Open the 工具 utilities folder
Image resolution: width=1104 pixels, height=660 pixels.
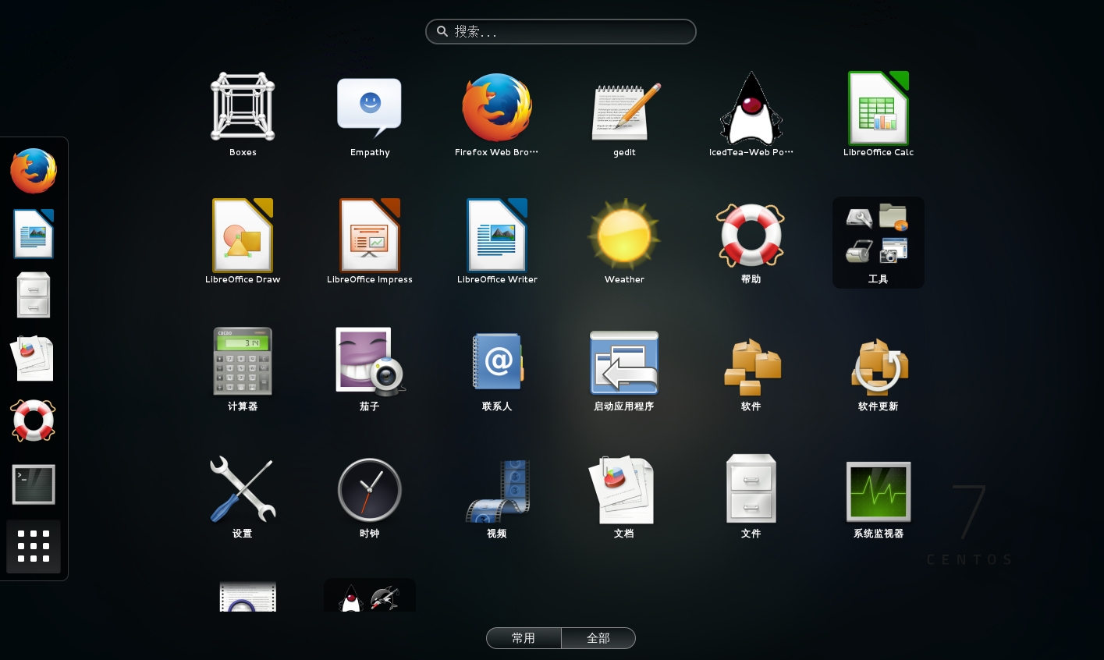click(878, 243)
